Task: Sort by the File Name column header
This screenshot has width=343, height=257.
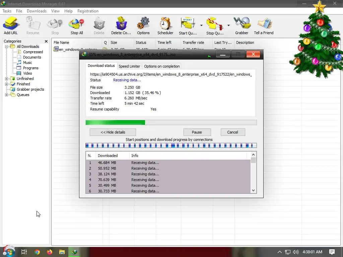Action: [x=77, y=42]
